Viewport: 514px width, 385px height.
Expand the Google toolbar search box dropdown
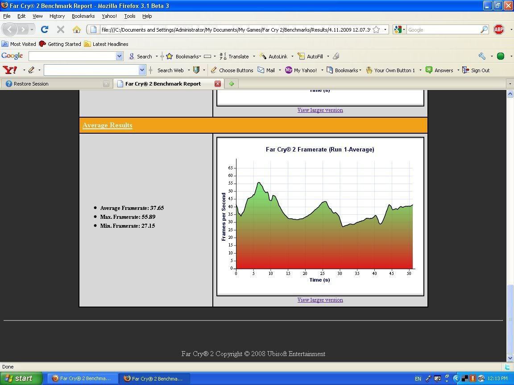(x=119, y=56)
